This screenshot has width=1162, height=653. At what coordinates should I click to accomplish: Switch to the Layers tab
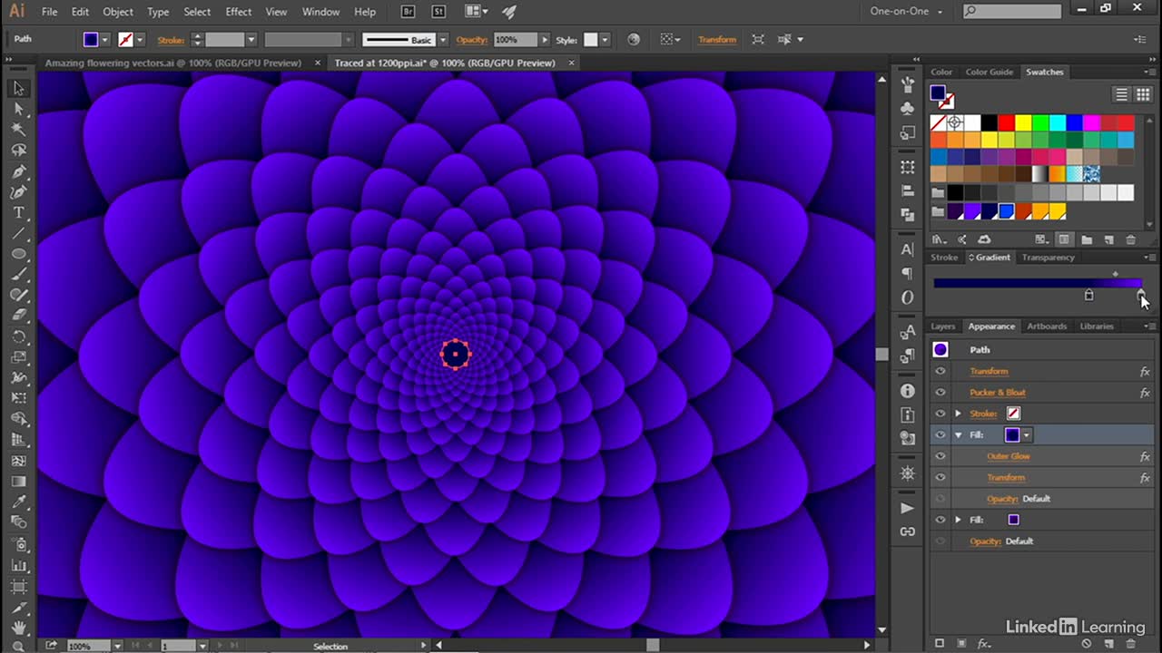[x=943, y=326]
